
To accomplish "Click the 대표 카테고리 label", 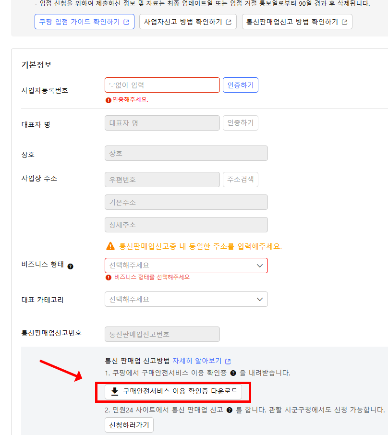I will click(x=42, y=300).
